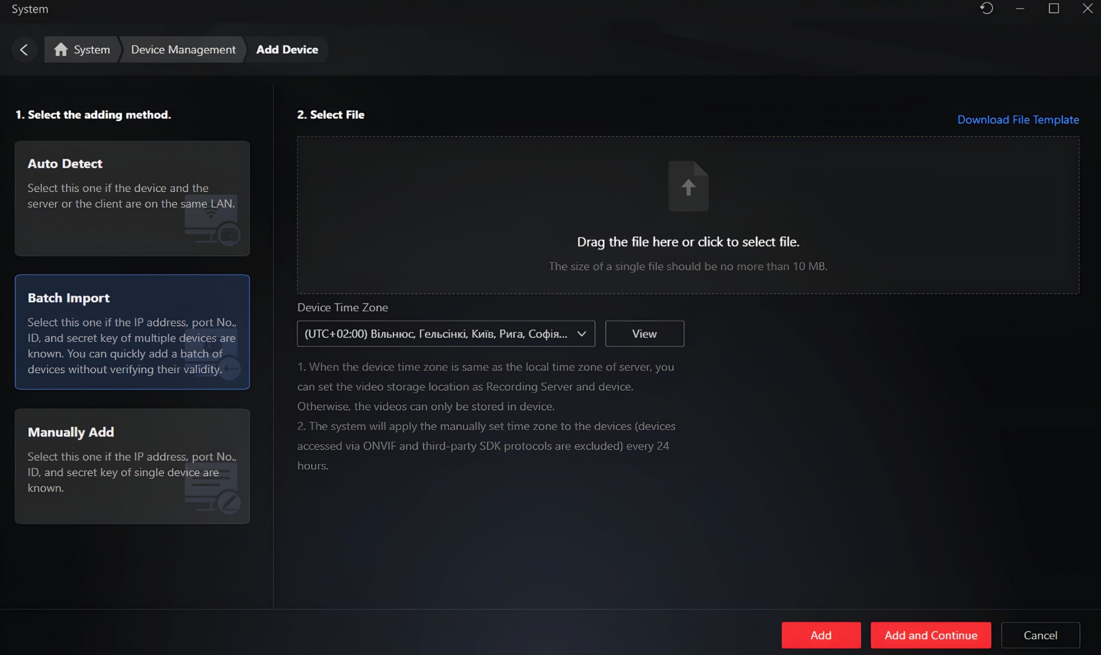This screenshot has height=655, width=1101.
Task: Click the View button next to the time zone
Action: pyautogui.click(x=644, y=334)
